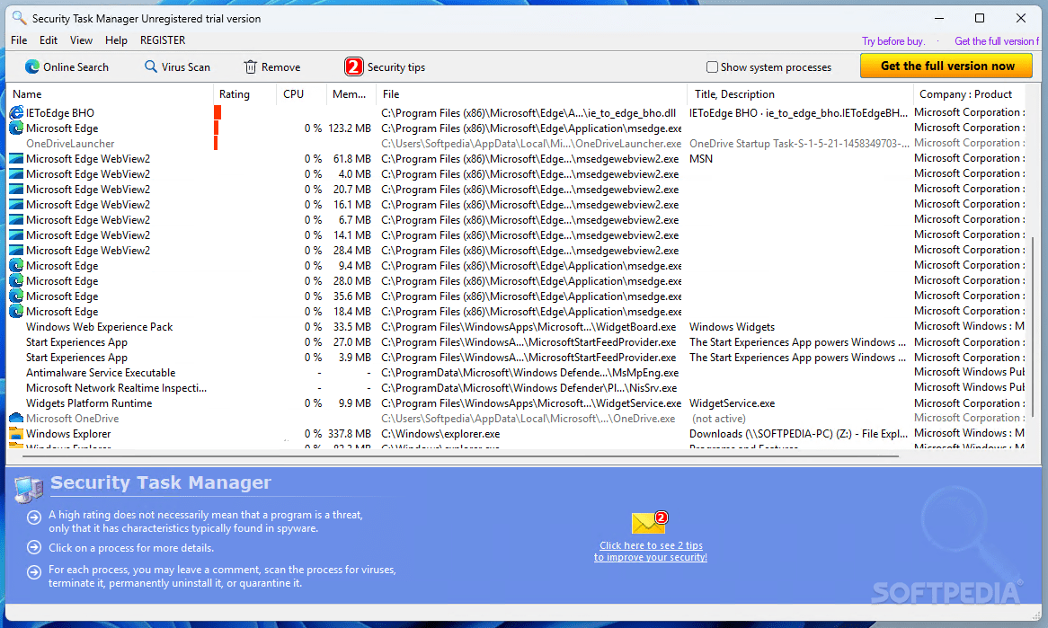Sort by the Rating column header
The height and width of the screenshot is (628, 1048).
(244, 94)
